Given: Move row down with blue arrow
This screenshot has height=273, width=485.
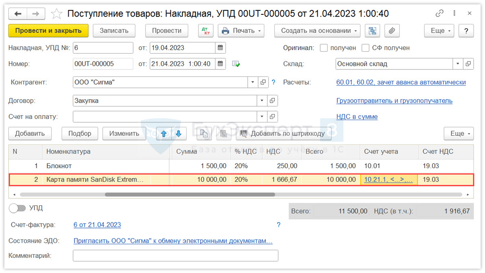Looking at the screenshot, I should pyautogui.click(x=179, y=134).
